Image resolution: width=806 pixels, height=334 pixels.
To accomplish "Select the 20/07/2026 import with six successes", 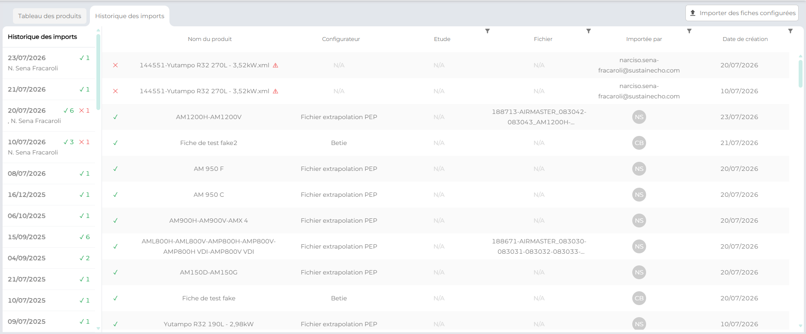I will 49,116.
